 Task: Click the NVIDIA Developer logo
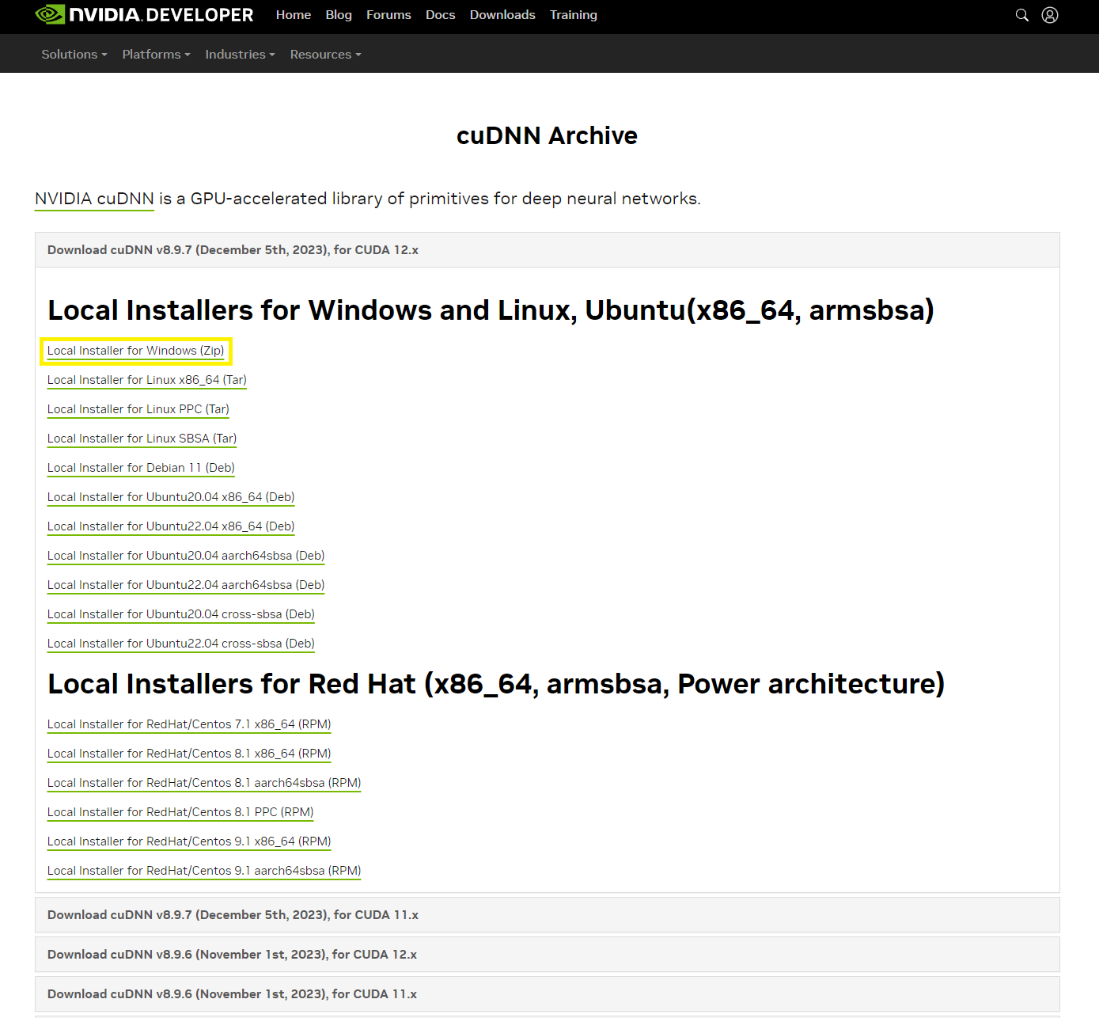pyautogui.click(x=144, y=15)
